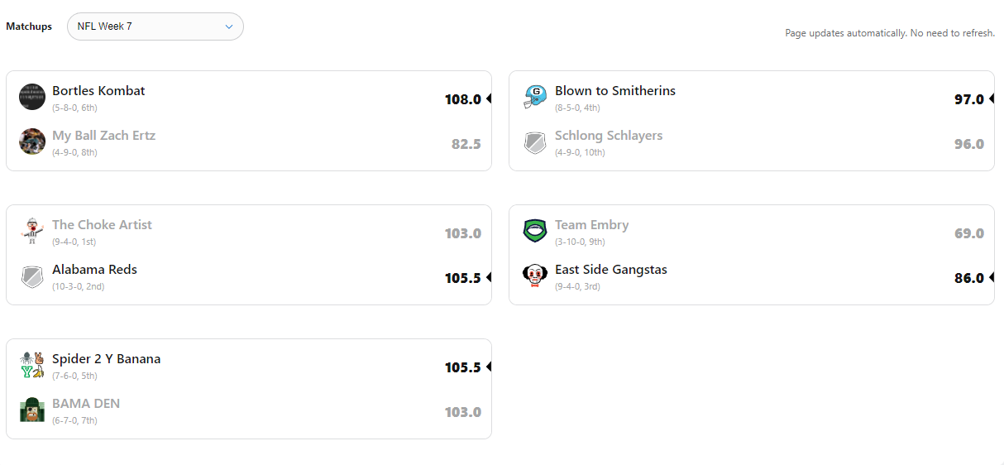Open the NFL Week 7 matchups dropdown
The width and height of the screenshot is (1004, 465).
tap(155, 26)
